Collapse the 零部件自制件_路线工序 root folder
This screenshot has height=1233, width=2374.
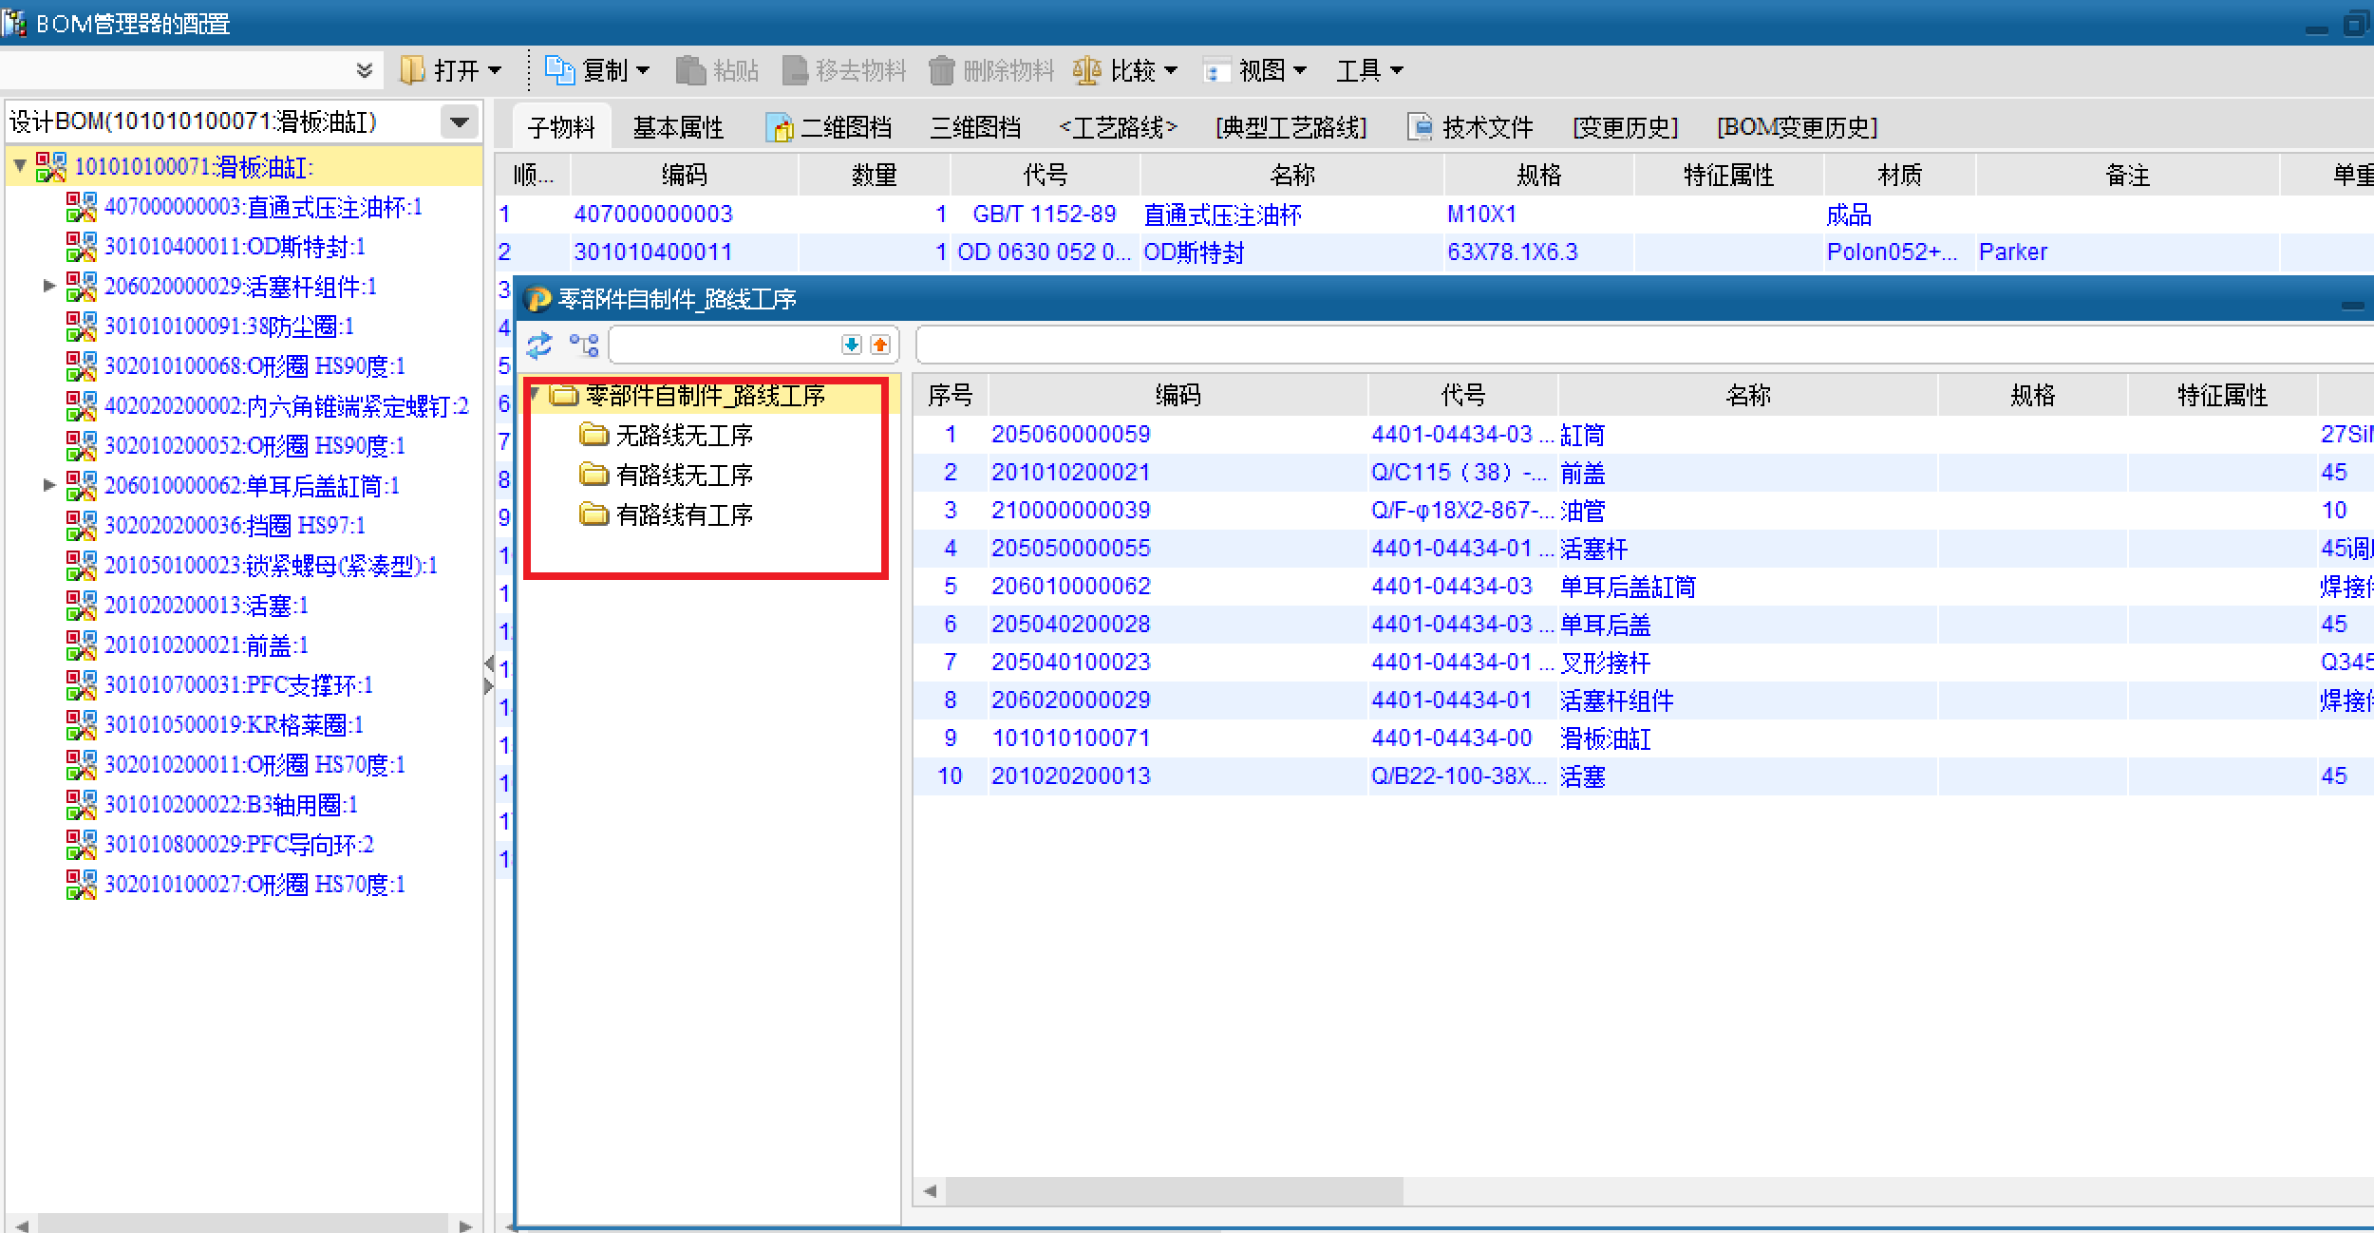pos(536,394)
